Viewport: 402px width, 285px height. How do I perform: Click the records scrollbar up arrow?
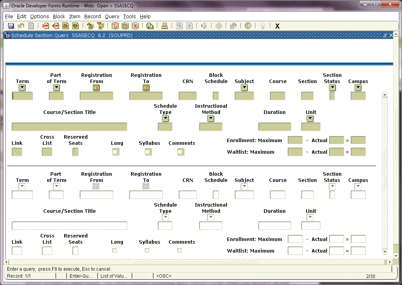pos(385,95)
